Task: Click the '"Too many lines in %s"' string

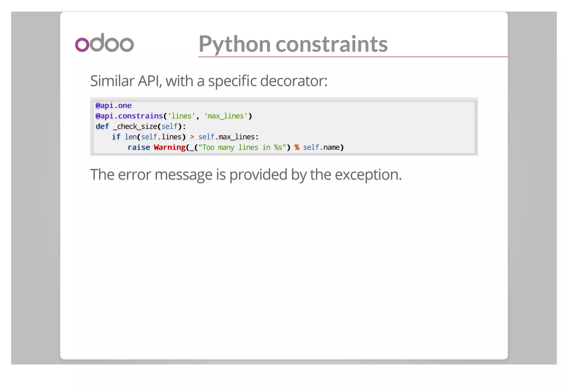Action: (x=242, y=147)
